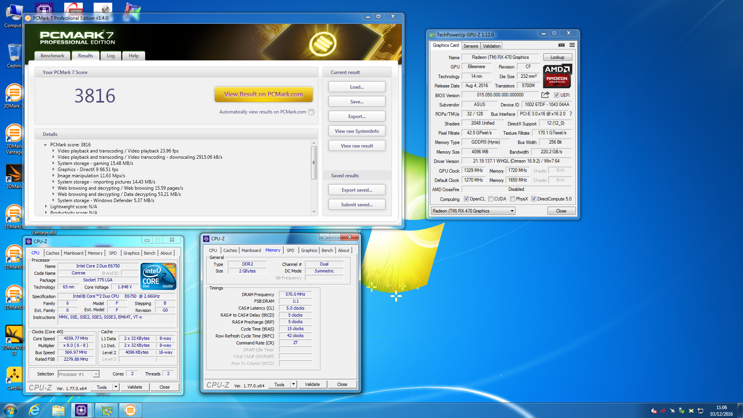
Task: Expand Video playback 23.96 fps detail row
Action: pyautogui.click(x=53, y=151)
